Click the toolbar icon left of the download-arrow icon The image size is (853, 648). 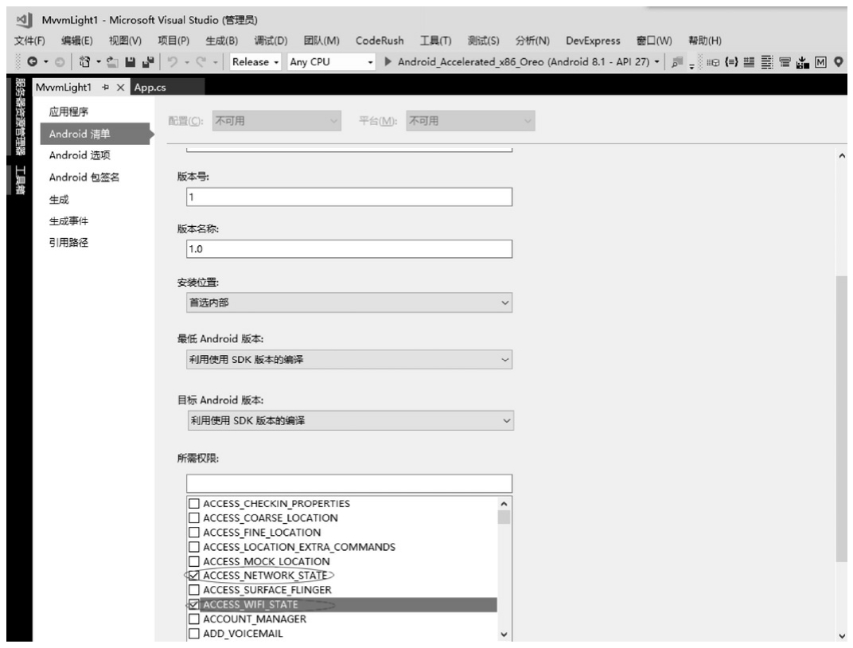click(785, 62)
